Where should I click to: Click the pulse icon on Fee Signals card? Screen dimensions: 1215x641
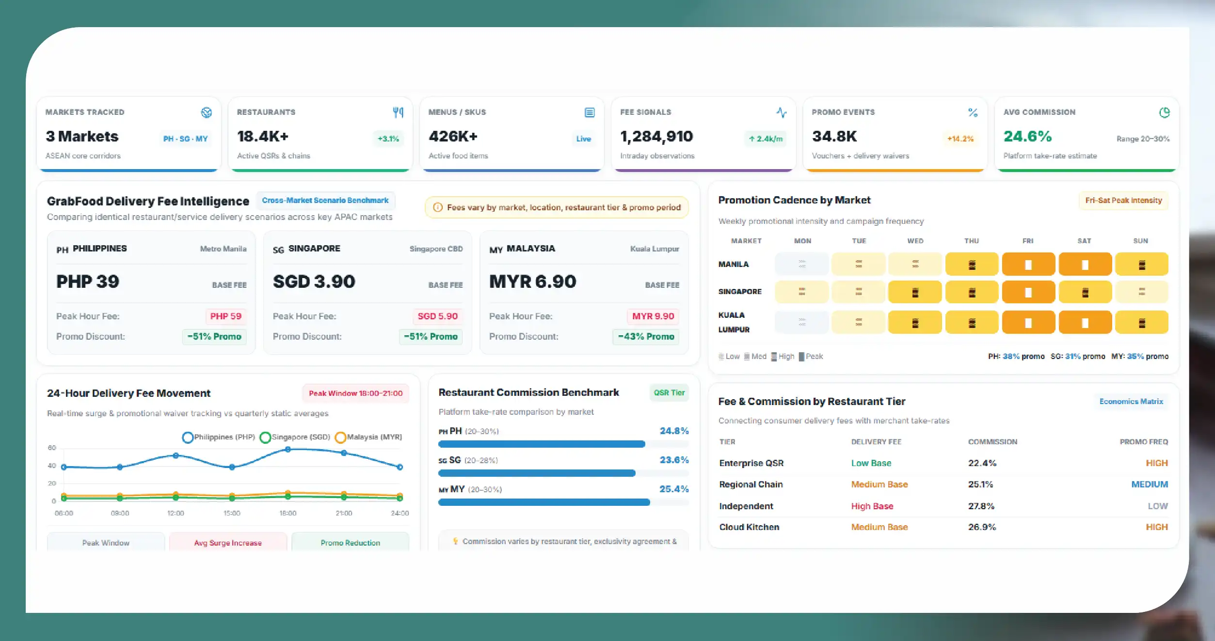pyautogui.click(x=782, y=112)
